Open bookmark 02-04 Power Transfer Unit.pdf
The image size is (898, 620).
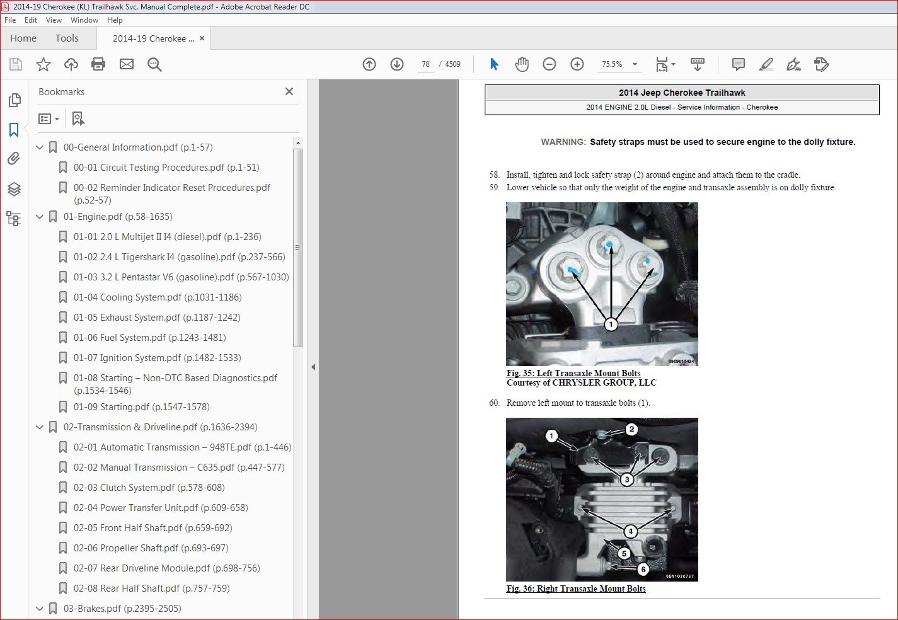161,508
